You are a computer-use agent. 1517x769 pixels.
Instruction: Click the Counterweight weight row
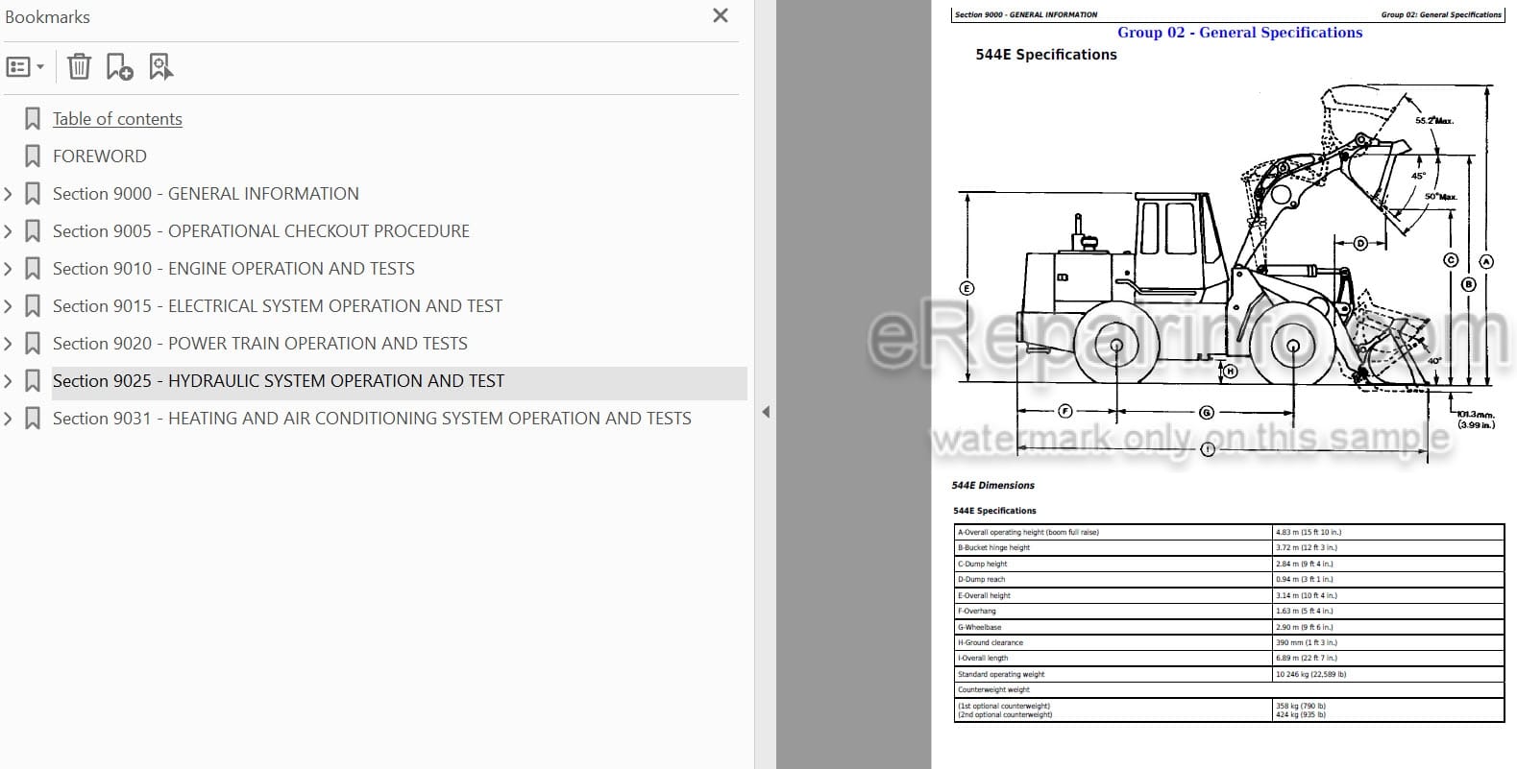1229,690
